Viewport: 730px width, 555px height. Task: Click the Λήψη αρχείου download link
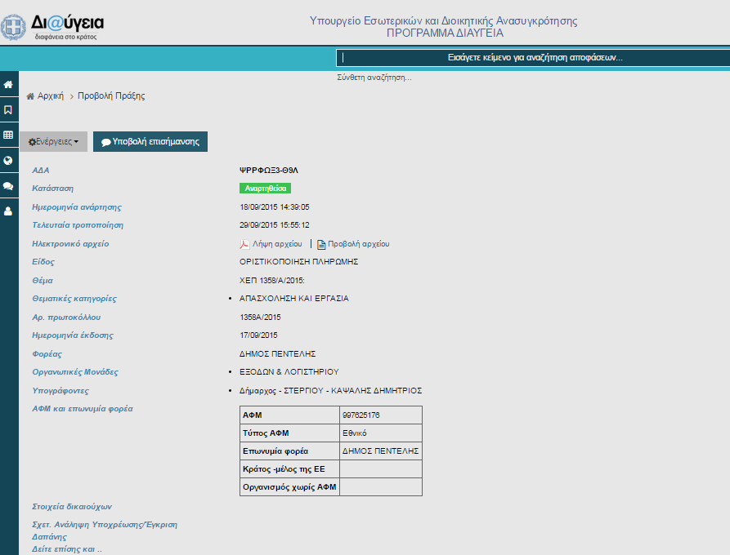click(276, 244)
